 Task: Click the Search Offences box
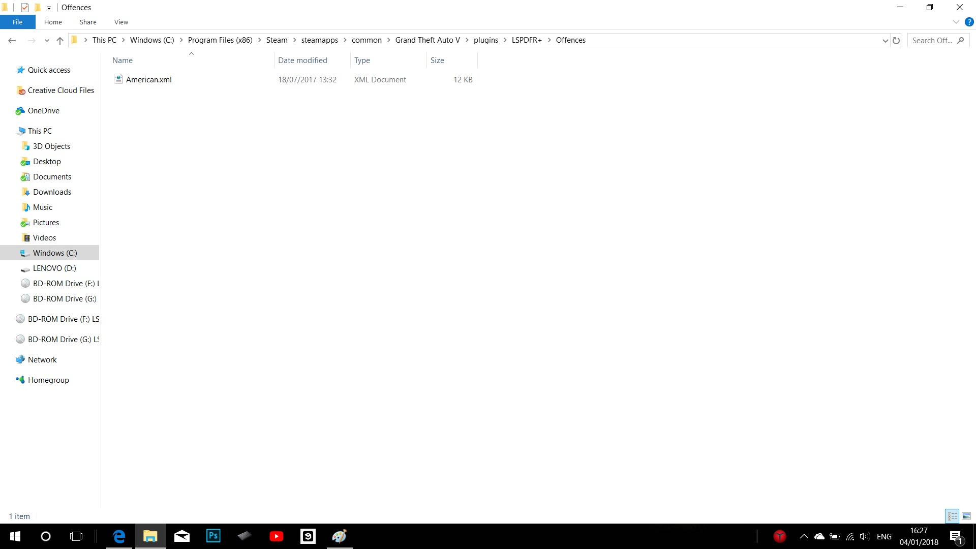[932, 41]
